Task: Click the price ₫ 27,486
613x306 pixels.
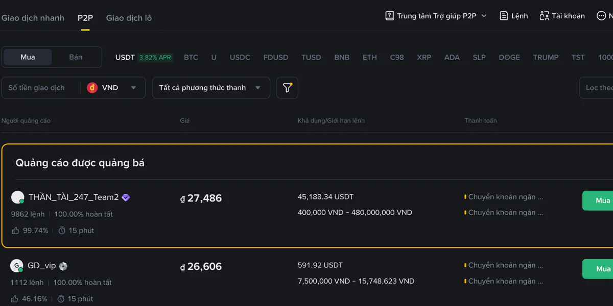Action: [x=201, y=198]
